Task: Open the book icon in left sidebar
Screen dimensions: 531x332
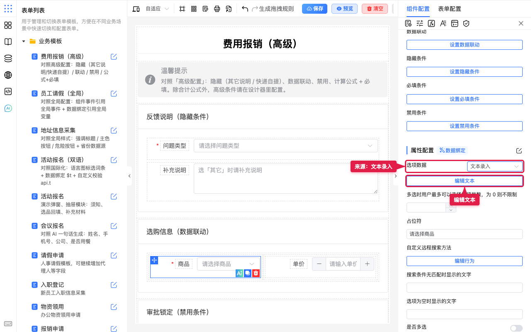Action: click(8, 42)
